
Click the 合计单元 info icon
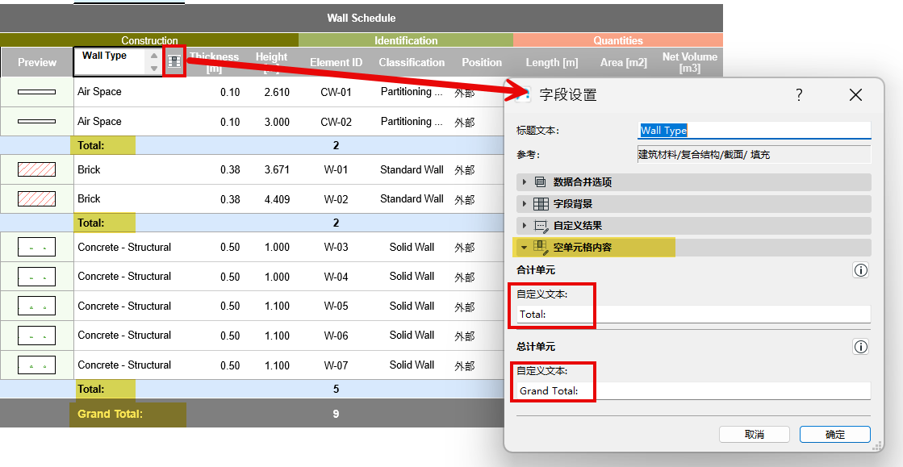pyautogui.click(x=861, y=270)
